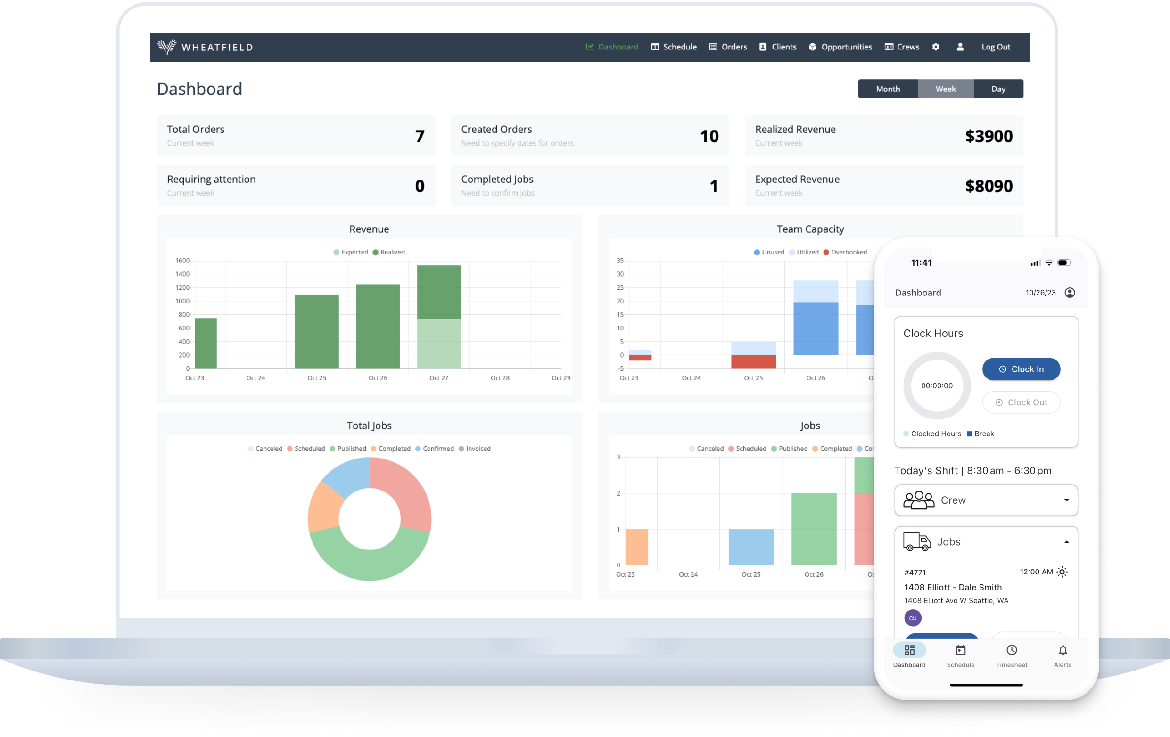Toggle Confirmed in Total Jobs legend
The width and height of the screenshot is (1170, 737).
click(434, 449)
